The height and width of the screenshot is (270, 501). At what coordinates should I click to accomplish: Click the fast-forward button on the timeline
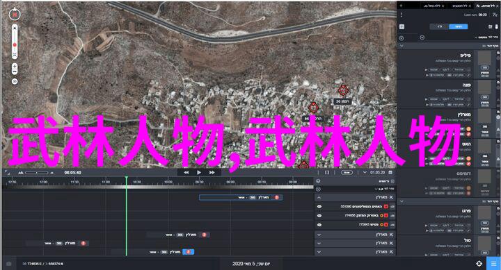(212, 172)
